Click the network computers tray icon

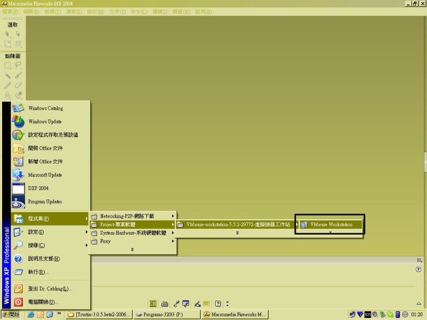(352, 315)
